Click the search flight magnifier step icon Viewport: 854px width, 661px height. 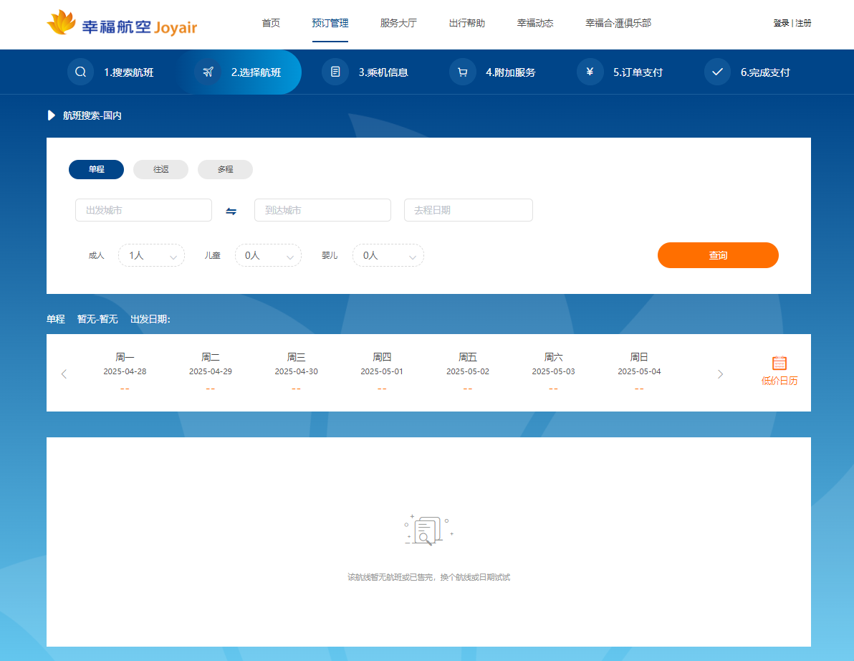click(81, 72)
